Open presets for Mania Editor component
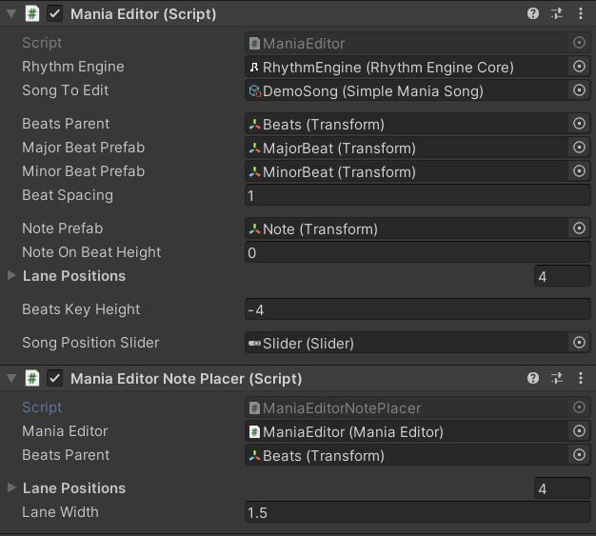Screen dimensions: 596x536 [x=558, y=14]
